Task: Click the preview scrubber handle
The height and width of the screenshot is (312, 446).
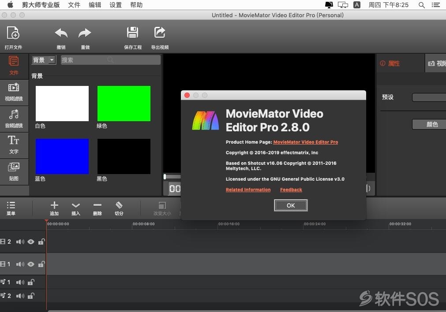Action: pos(165,176)
